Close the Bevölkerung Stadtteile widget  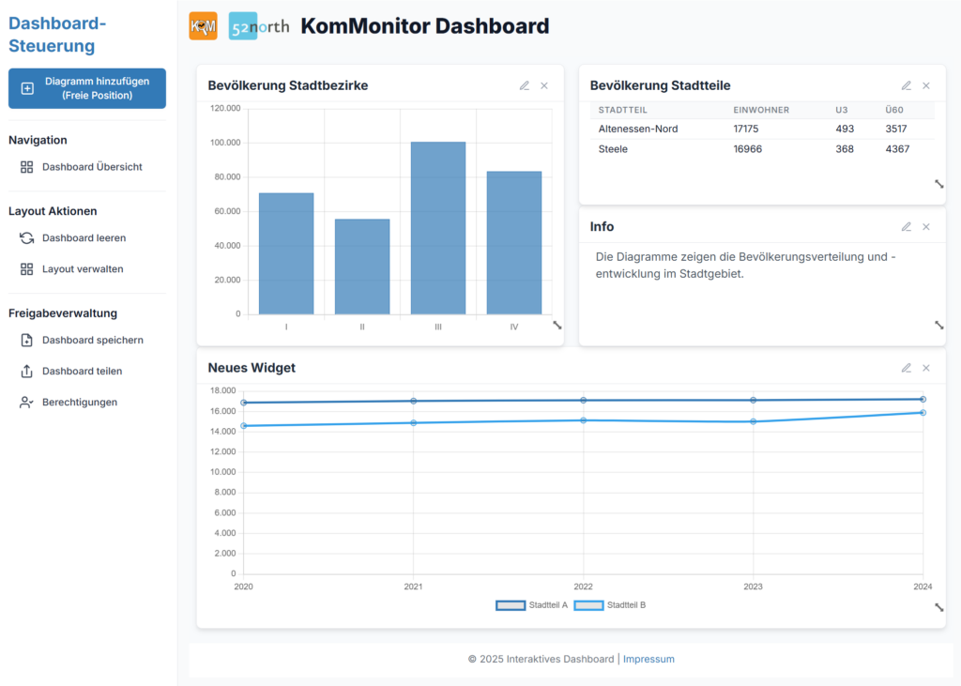pos(926,85)
